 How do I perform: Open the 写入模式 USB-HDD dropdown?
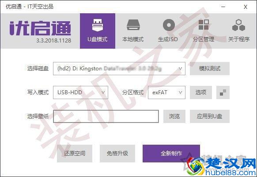pos(80,92)
